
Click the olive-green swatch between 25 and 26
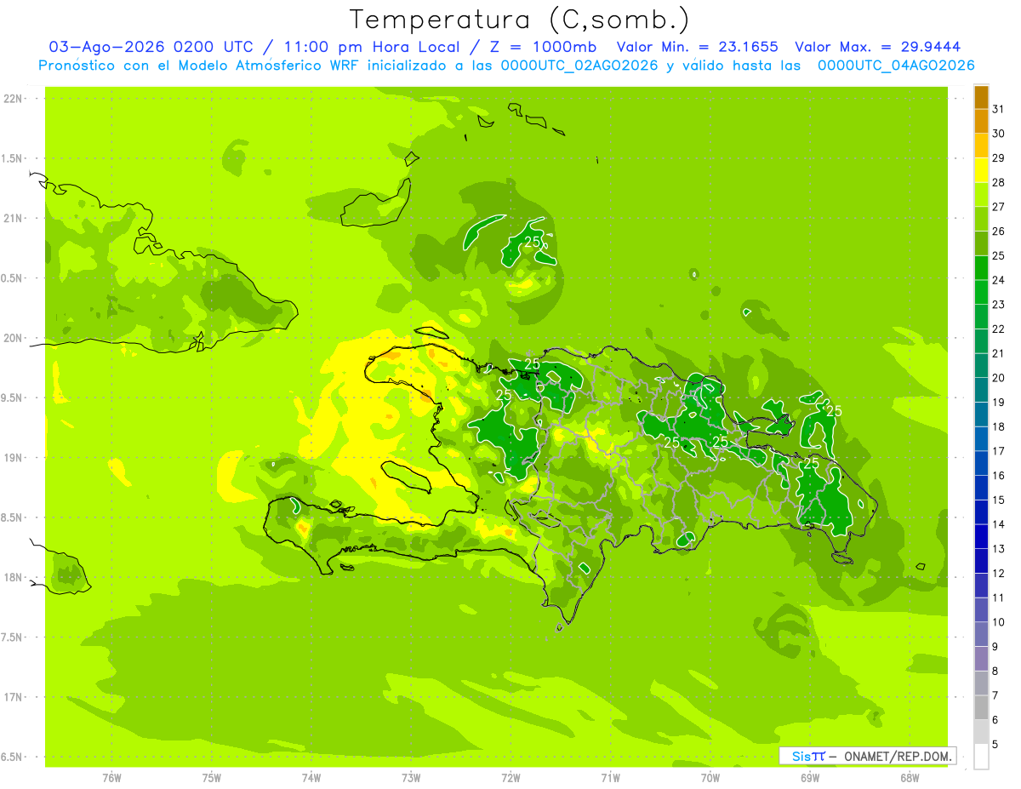pyautogui.click(x=981, y=243)
